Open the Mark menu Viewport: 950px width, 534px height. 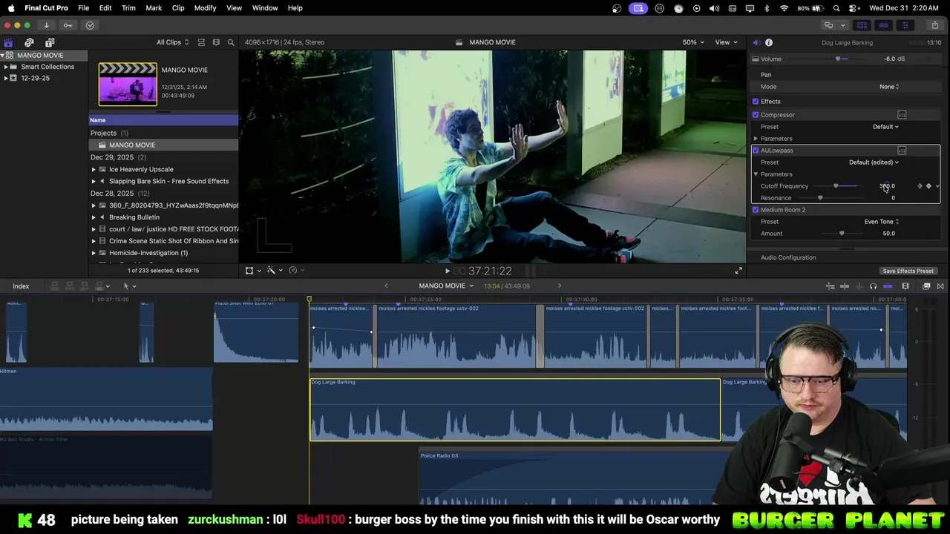(x=154, y=7)
